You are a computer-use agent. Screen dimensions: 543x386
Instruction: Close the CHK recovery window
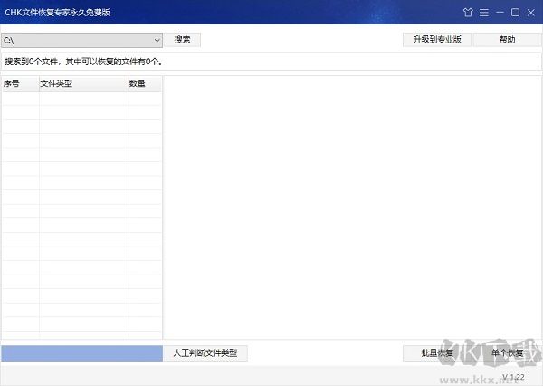(531, 13)
